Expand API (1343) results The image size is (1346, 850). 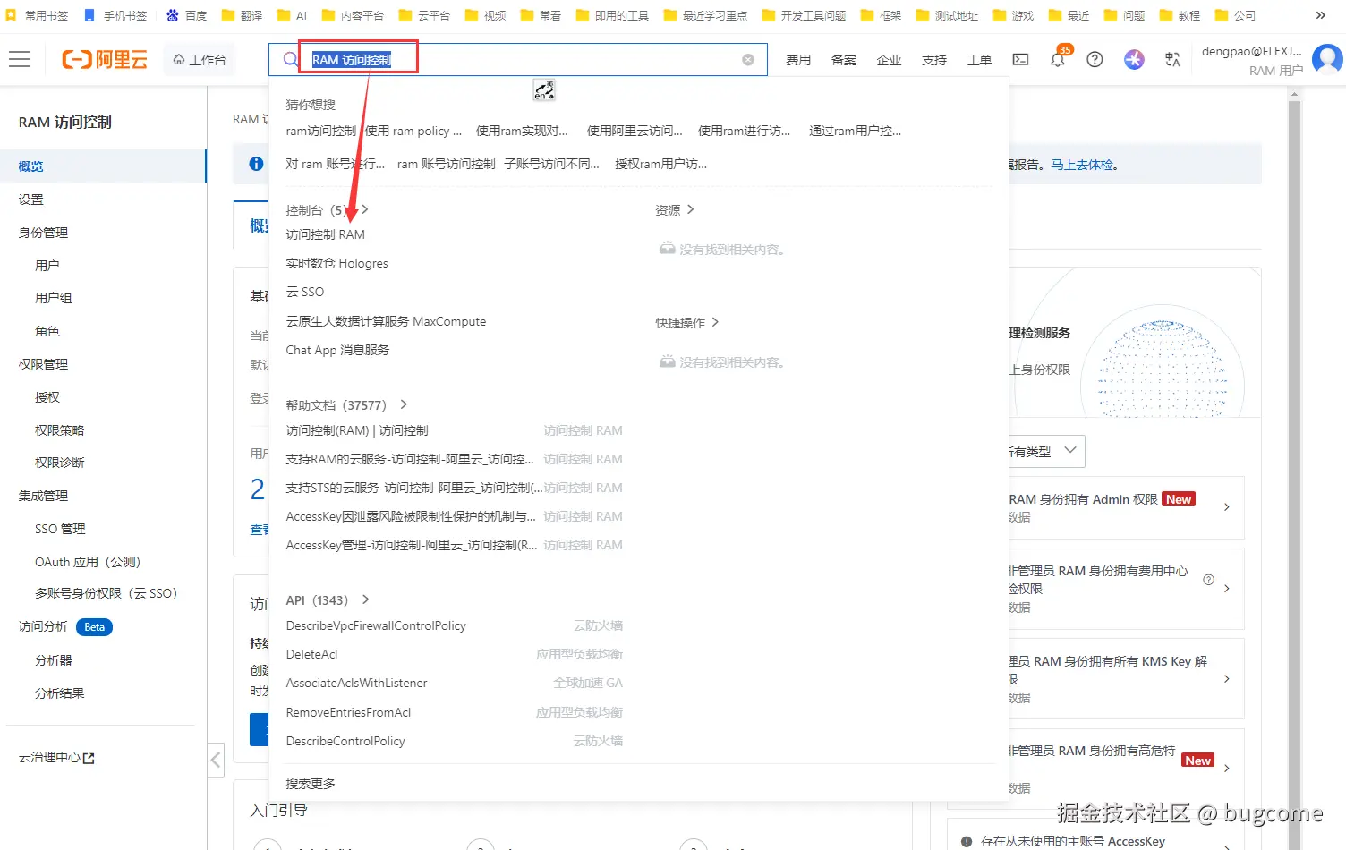tap(365, 599)
